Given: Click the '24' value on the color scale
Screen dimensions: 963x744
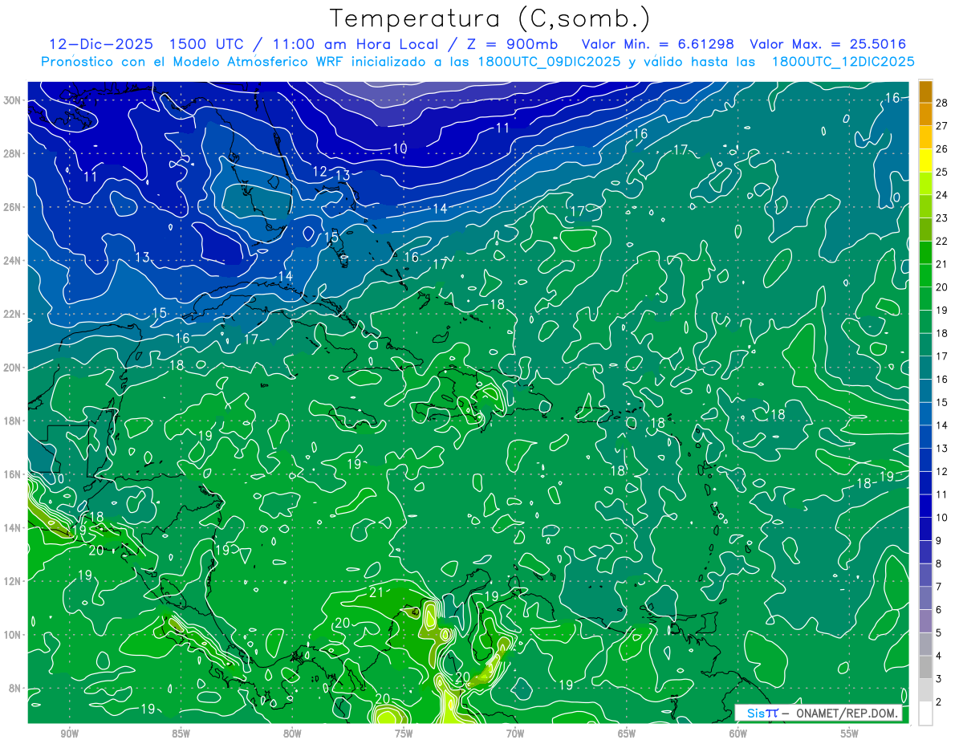Looking at the screenshot, I should tap(942, 195).
